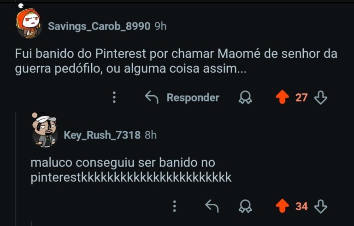Screen dimensions: 354x226
Task: Give an award to Savings_Carob_8990's comment
Action: point(245,98)
